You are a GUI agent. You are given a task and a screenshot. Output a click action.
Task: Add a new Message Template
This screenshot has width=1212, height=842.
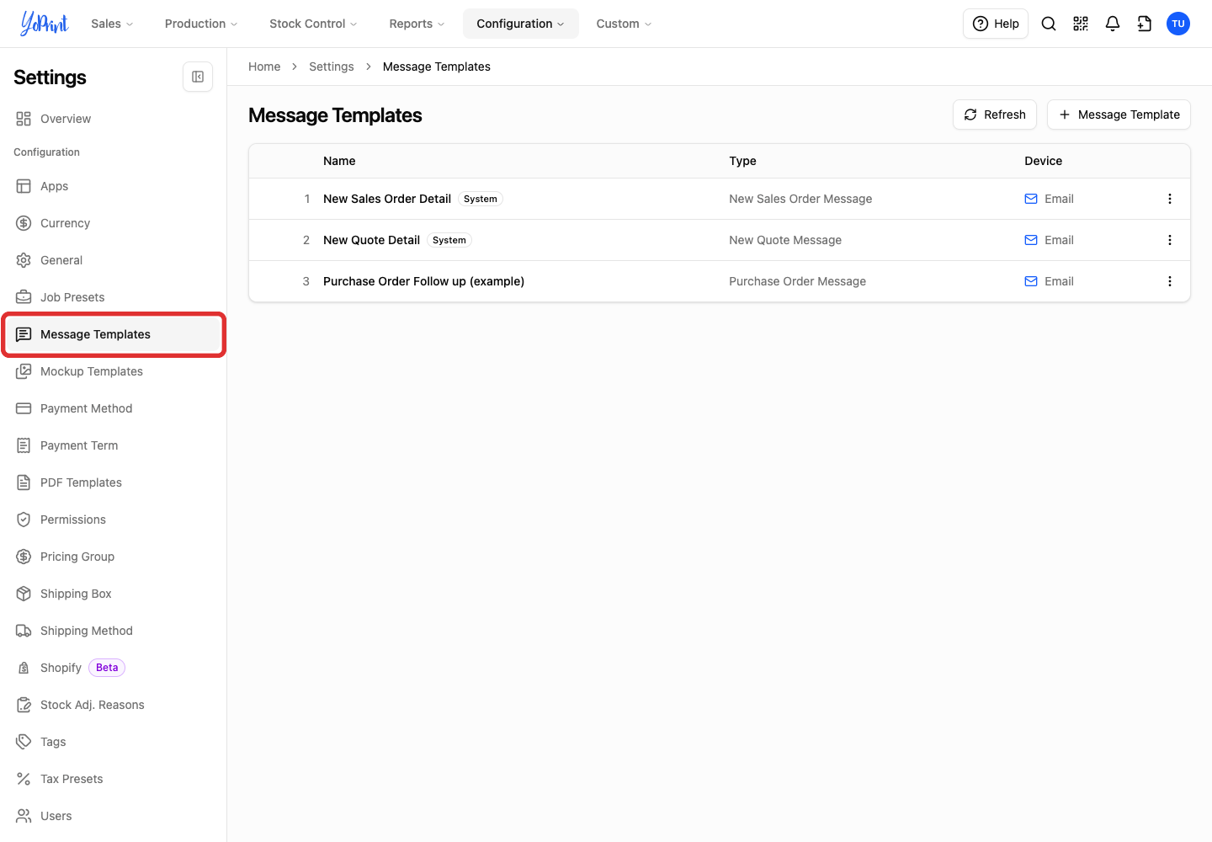pyautogui.click(x=1119, y=115)
